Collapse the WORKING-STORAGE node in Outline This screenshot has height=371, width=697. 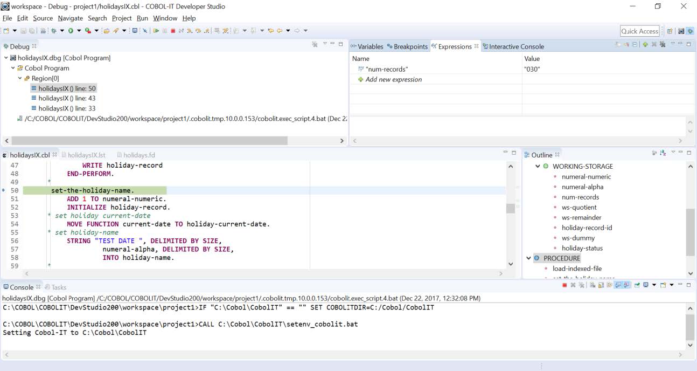coord(538,167)
